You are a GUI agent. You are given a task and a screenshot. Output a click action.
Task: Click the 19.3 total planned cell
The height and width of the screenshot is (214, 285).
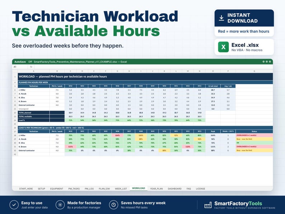[164, 113]
